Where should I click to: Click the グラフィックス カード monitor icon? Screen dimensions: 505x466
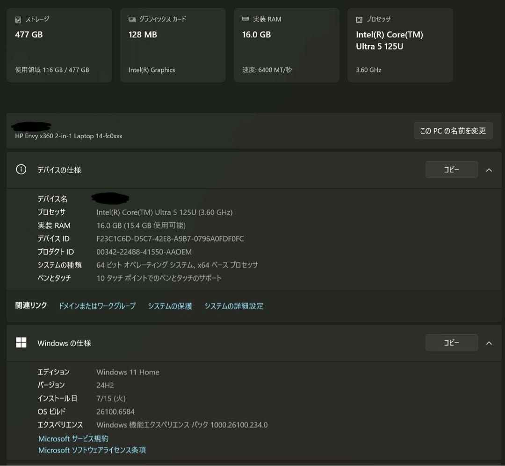click(132, 20)
